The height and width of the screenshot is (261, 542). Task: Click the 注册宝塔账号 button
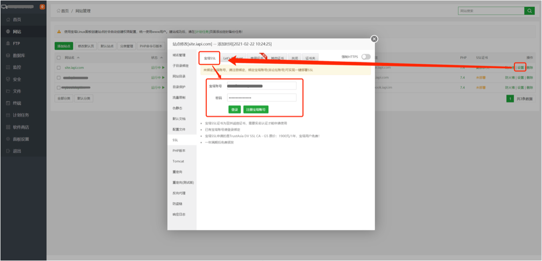click(x=256, y=109)
